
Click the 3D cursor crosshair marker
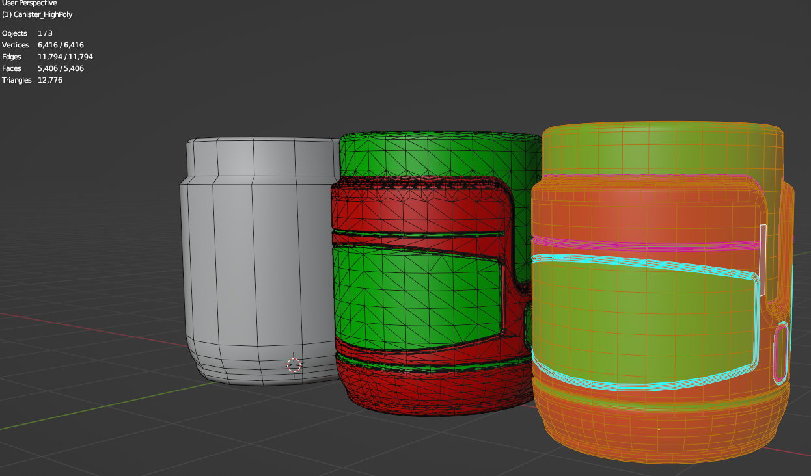tap(294, 365)
